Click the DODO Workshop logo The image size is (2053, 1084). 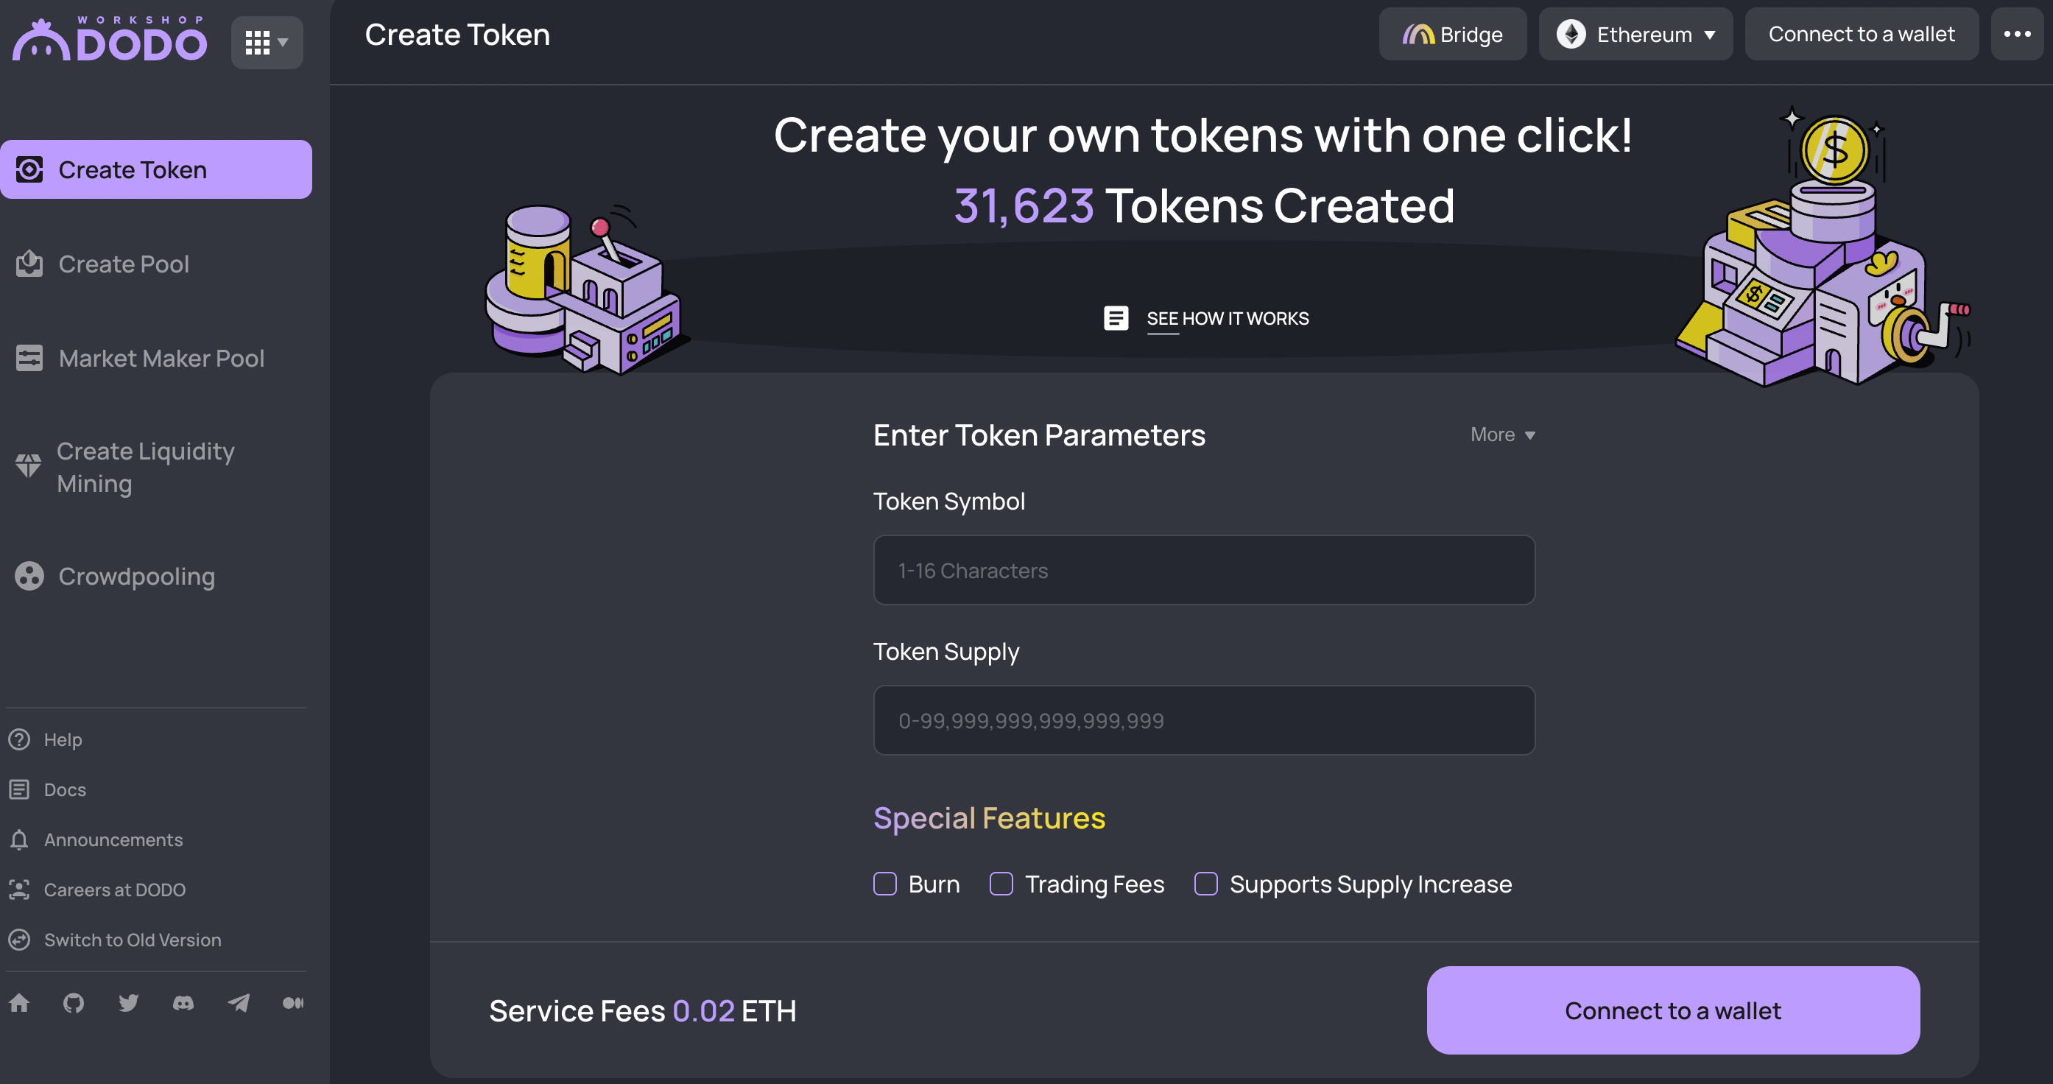click(x=110, y=38)
